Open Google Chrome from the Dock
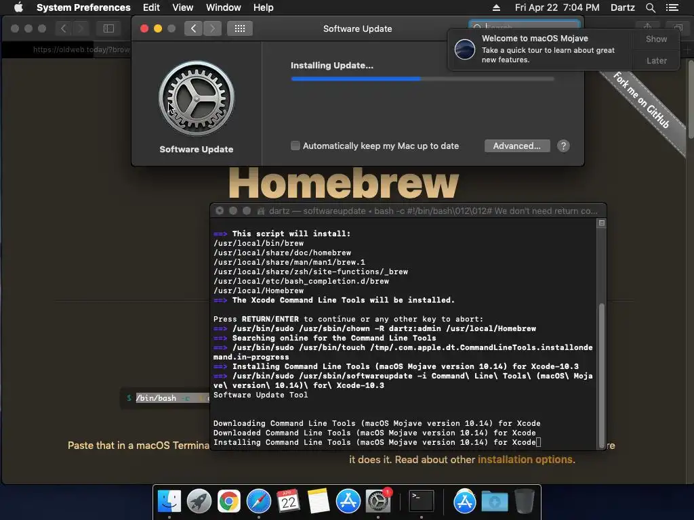 pyautogui.click(x=229, y=501)
